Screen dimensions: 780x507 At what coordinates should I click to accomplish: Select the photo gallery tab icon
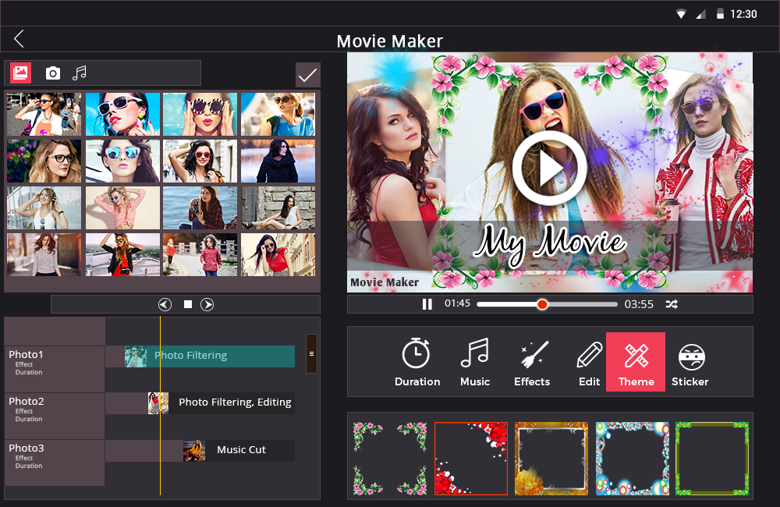21,73
